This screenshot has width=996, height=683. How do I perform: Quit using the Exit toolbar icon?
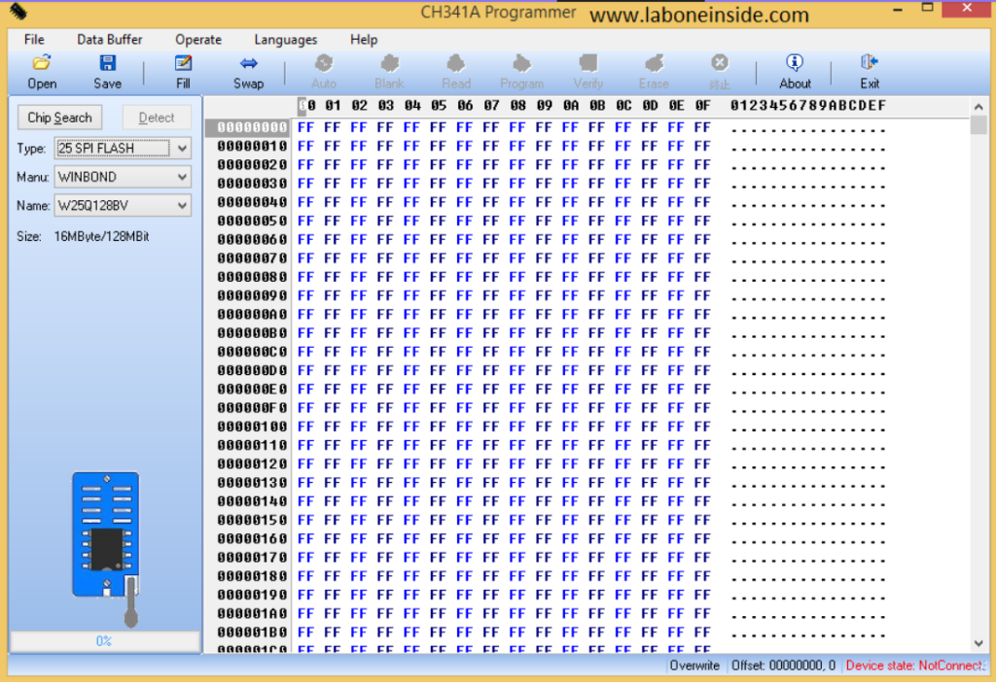click(870, 72)
